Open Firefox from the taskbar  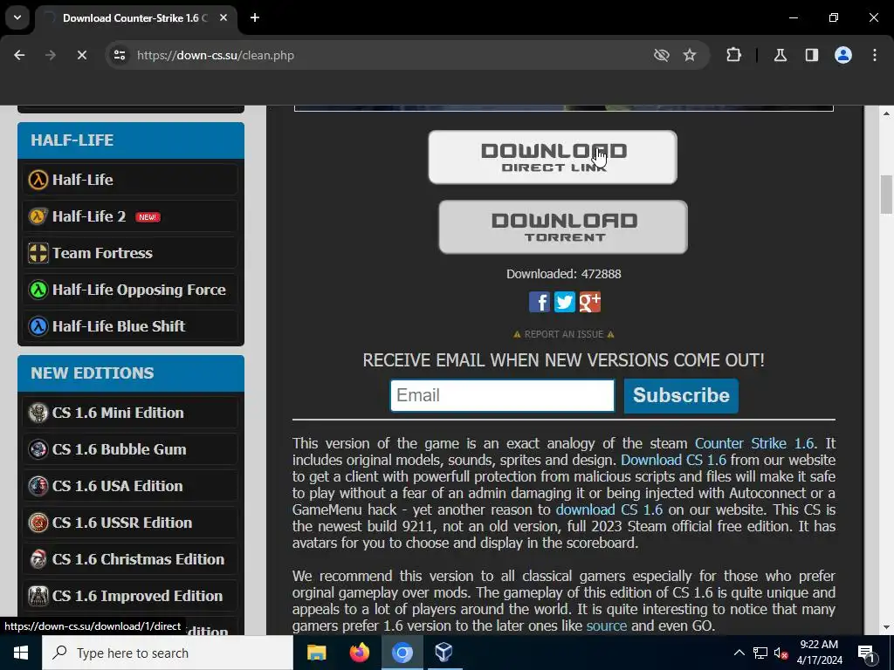pyautogui.click(x=359, y=653)
